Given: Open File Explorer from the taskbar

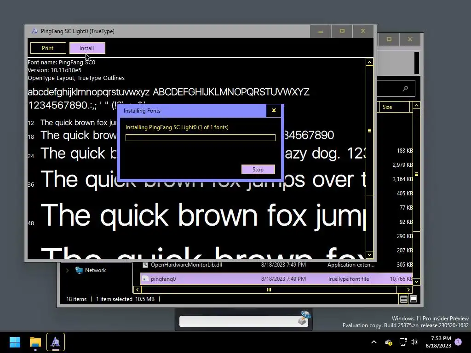Looking at the screenshot, I should point(35,342).
